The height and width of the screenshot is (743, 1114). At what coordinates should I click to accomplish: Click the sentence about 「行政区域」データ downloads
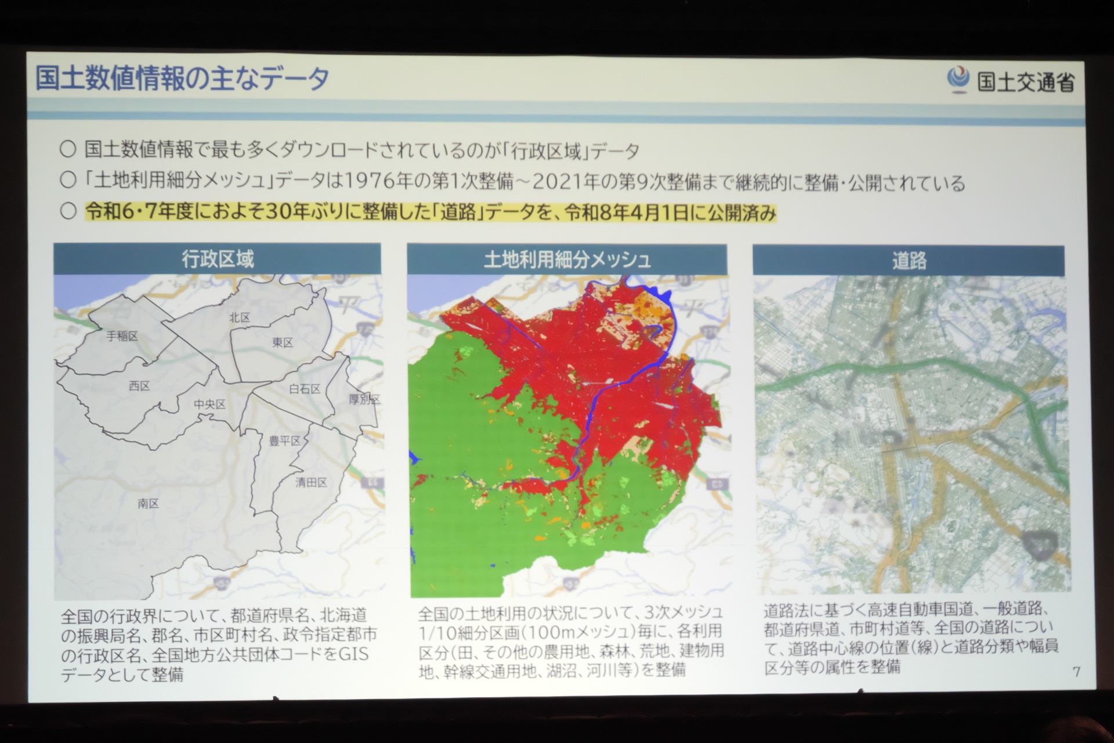pyautogui.click(x=362, y=150)
